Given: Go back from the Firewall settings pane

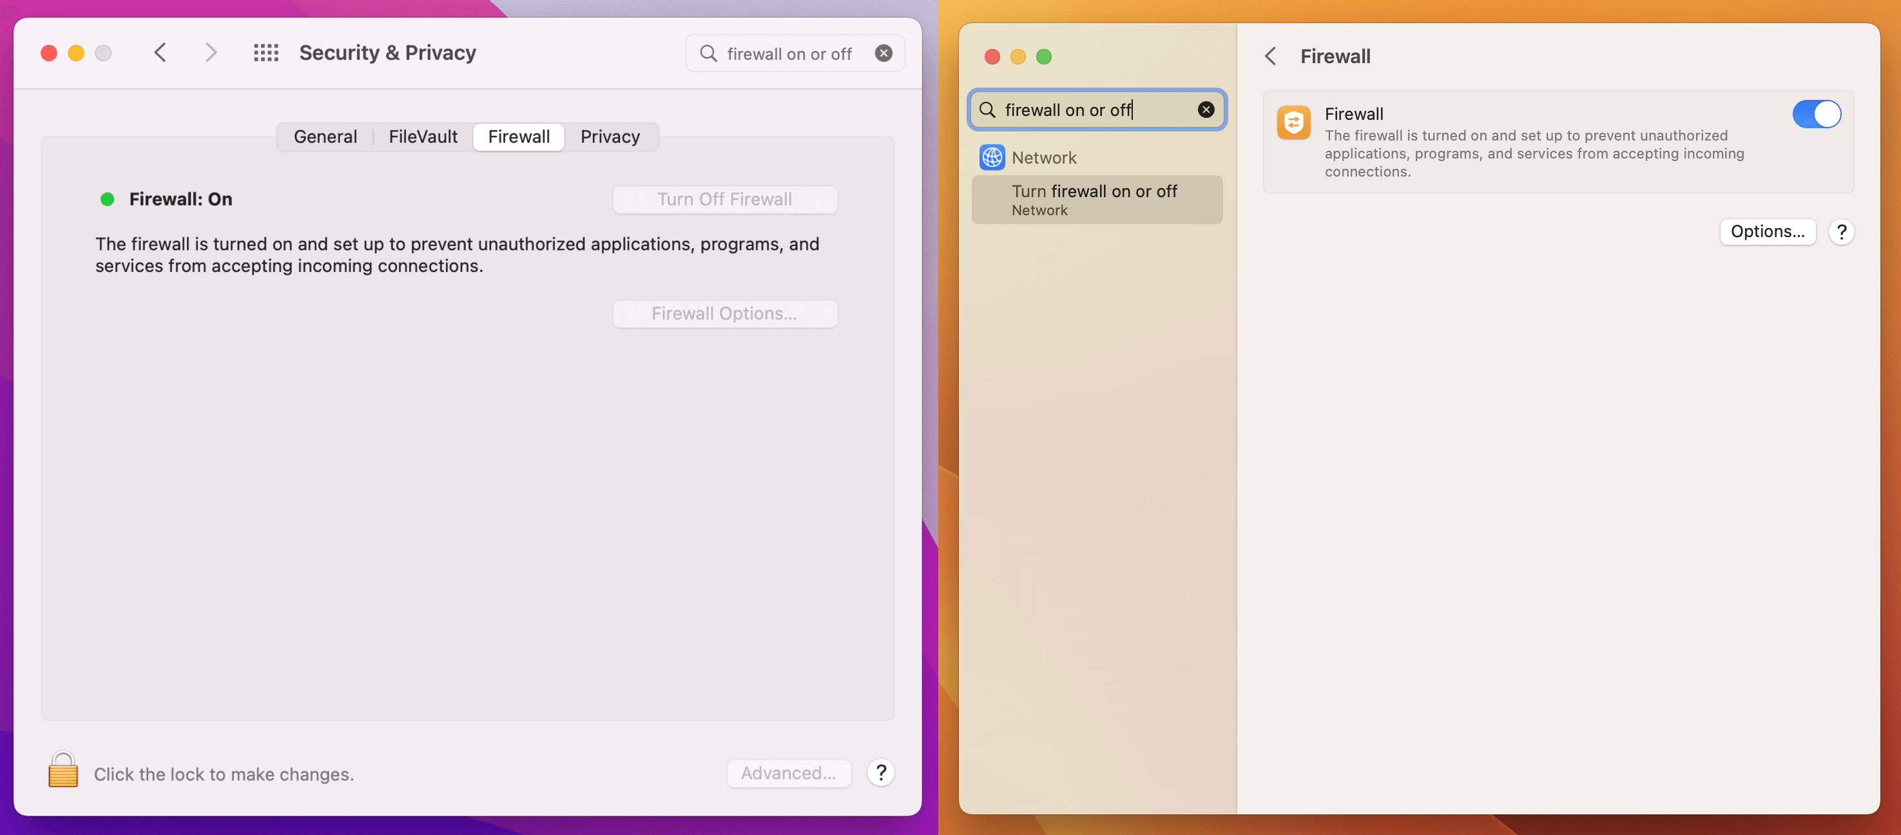Looking at the screenshot, I should 1270,56.
